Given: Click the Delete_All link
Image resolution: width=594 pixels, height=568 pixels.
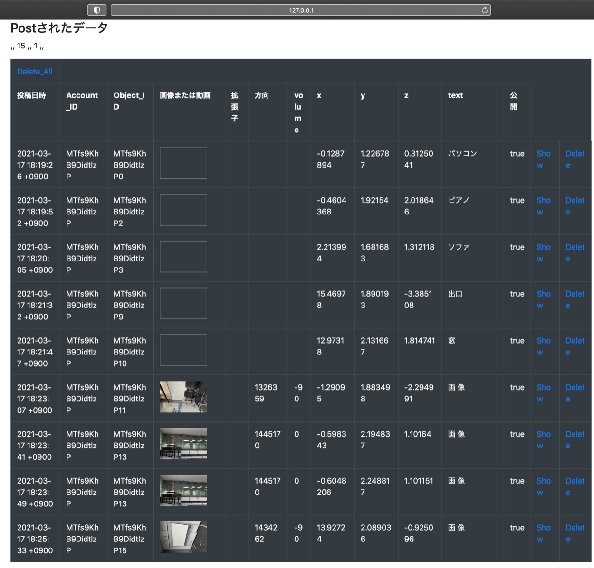Looking at the screenshot, I should click(x=35, y=72).
